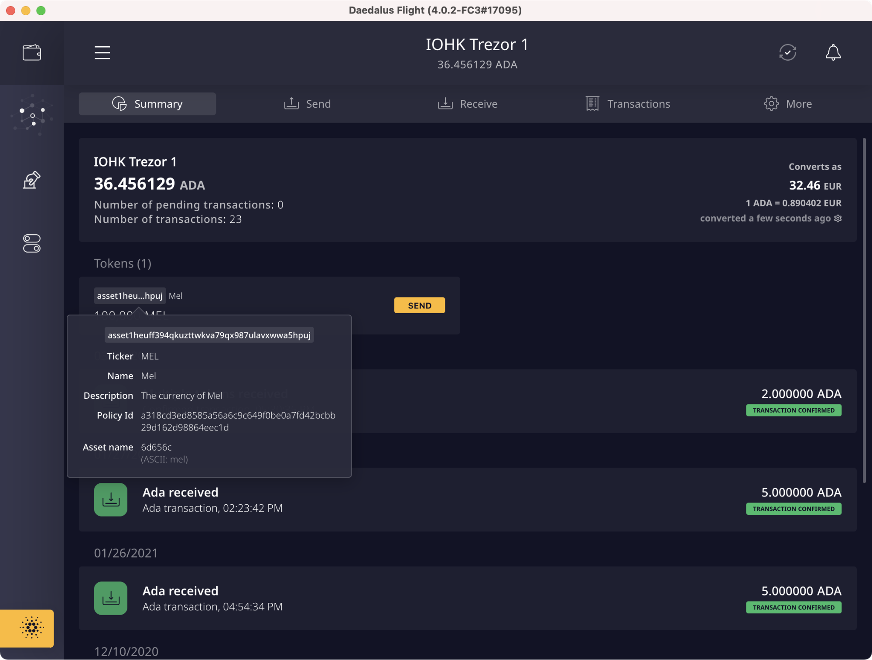Click the 2.000000 ADA amount
872x660 pixels.
tap(801, 394)
